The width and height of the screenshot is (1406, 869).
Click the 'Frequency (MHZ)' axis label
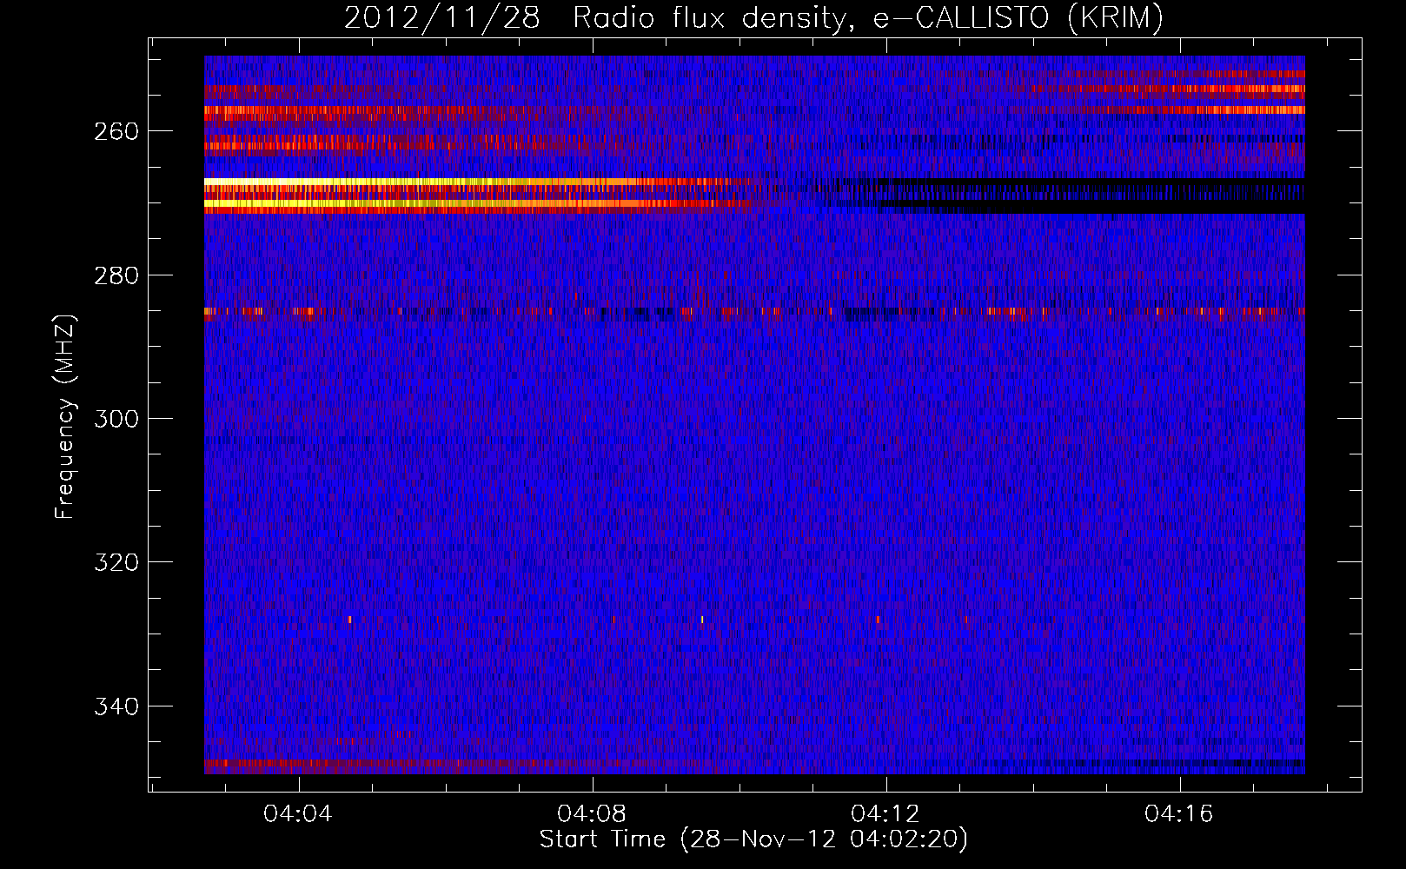pyautogui.click(x=64, y=416)
